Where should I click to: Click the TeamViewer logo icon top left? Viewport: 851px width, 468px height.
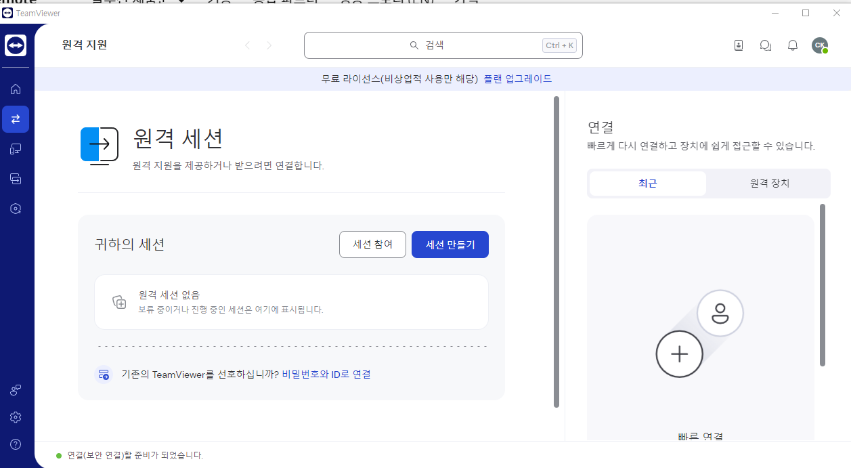tap(16, 45)
